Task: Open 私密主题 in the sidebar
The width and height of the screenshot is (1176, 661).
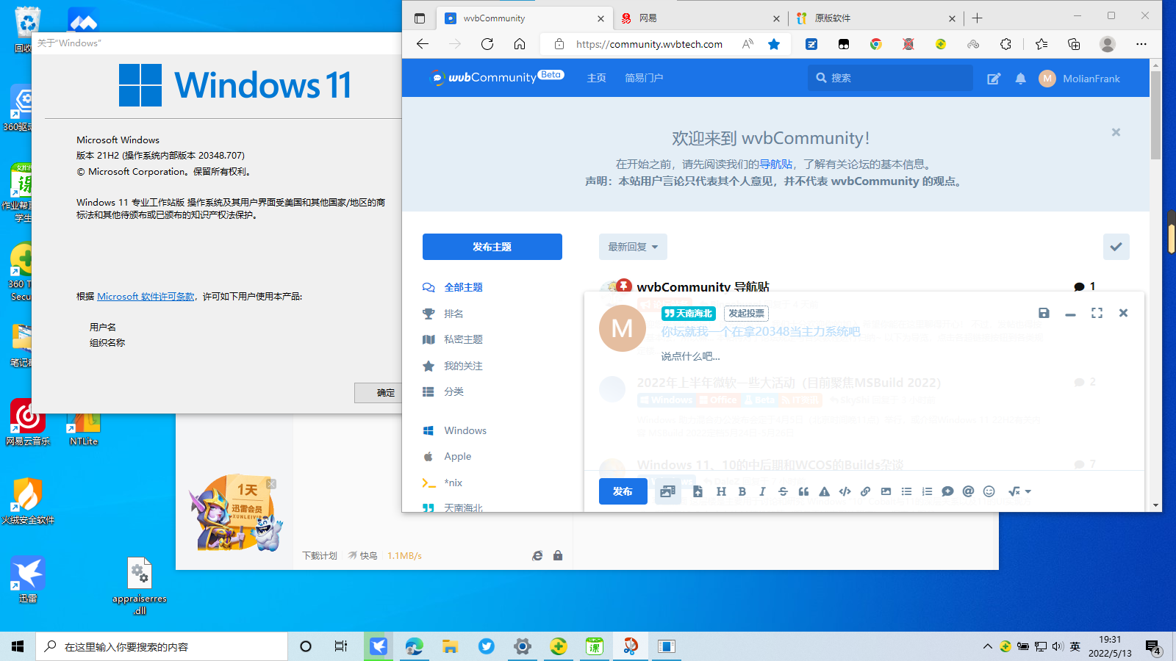Action: tap(453, 339)
